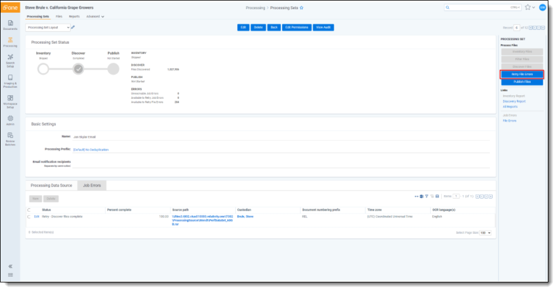Open the Processing sidebar icon

(10, 42)
